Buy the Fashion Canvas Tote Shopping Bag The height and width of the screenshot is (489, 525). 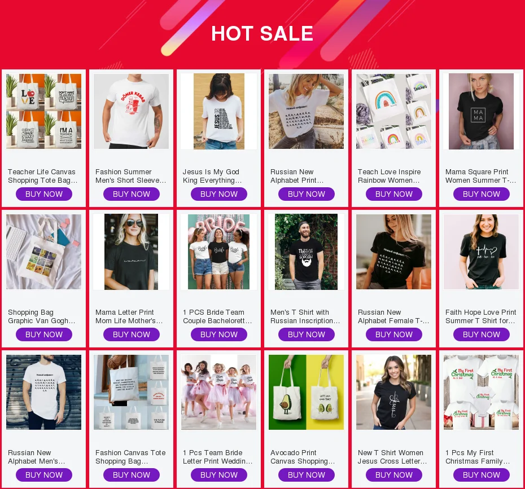click(131, 475)
